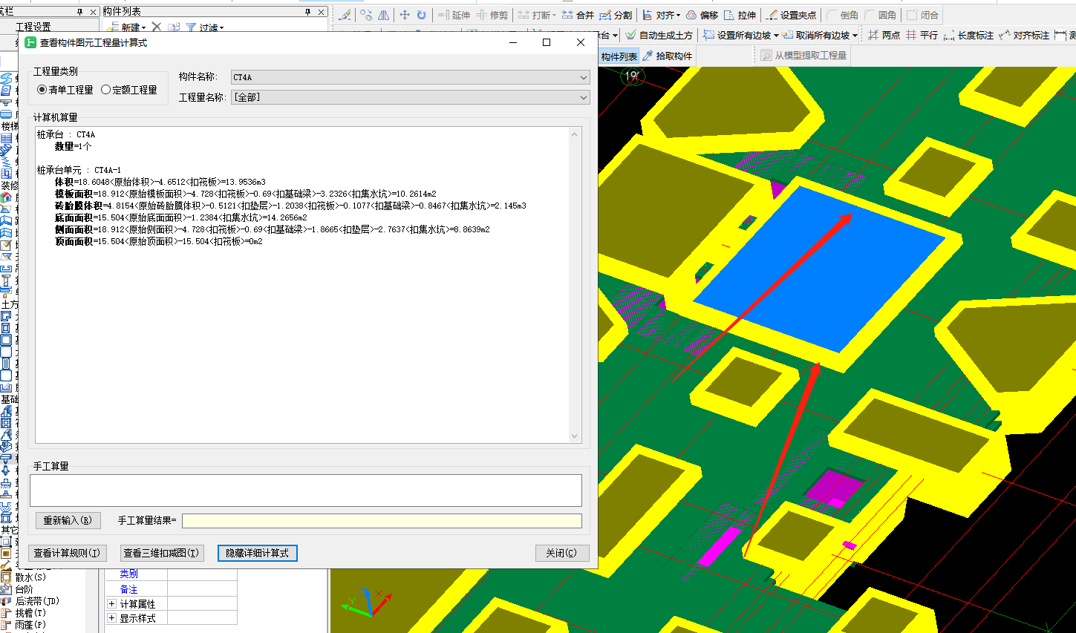Image resolution: width=1076 pixels, height=633 pixels.
Task: Click the copy icon left of mirror icon
Action: (366, 15)
